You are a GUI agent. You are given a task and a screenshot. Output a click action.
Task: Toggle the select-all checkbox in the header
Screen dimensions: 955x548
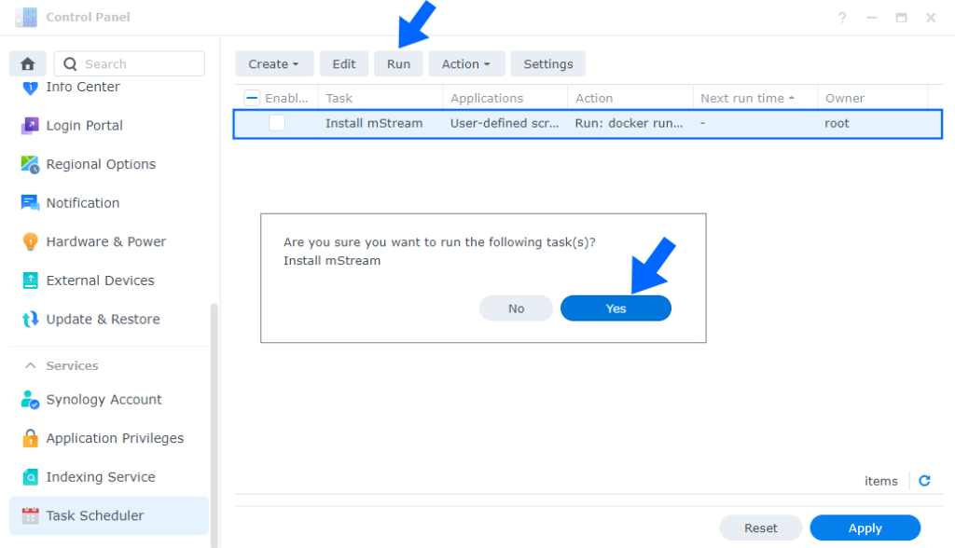coord(250,97)
